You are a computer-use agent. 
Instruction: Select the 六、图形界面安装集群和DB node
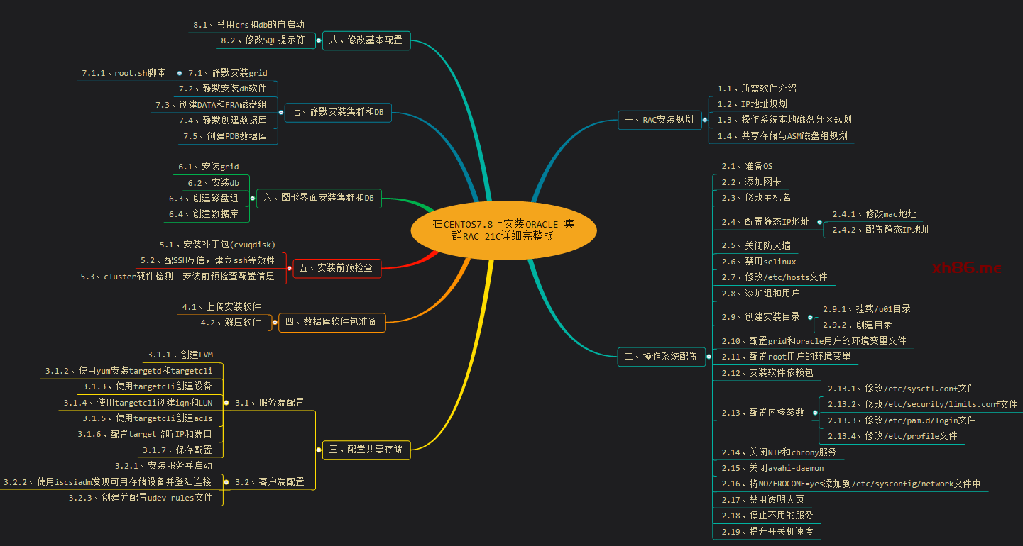tap(319, 198)
